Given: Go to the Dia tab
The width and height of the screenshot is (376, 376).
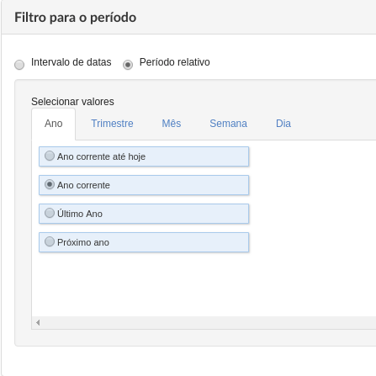Looking at the screenshot, I should (x=283, y=124).
